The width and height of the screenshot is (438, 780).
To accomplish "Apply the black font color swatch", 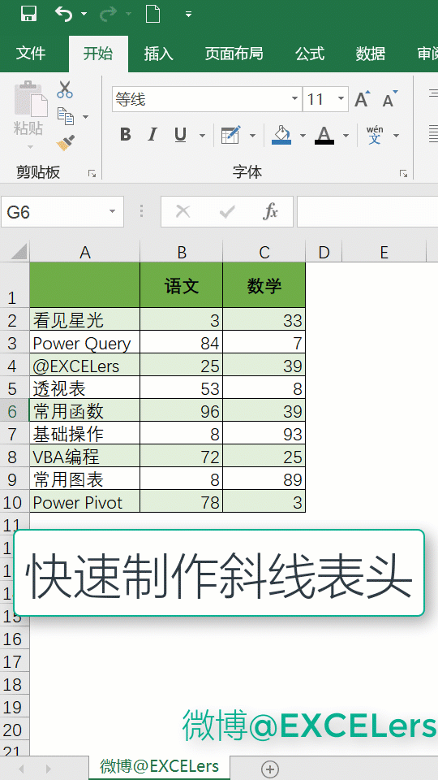I will click(x=324, y=135).
